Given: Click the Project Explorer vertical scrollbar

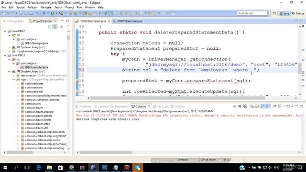Looking at the screenshot, I should coord(68,37).
